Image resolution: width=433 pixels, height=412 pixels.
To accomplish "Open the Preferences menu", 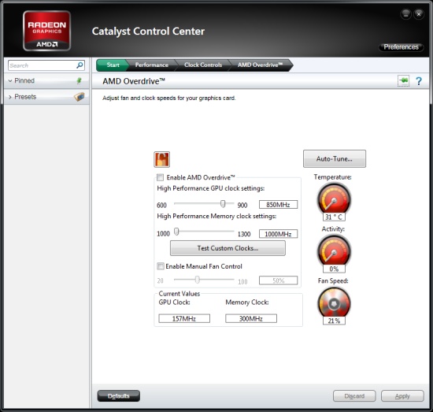I will point(401,47).
